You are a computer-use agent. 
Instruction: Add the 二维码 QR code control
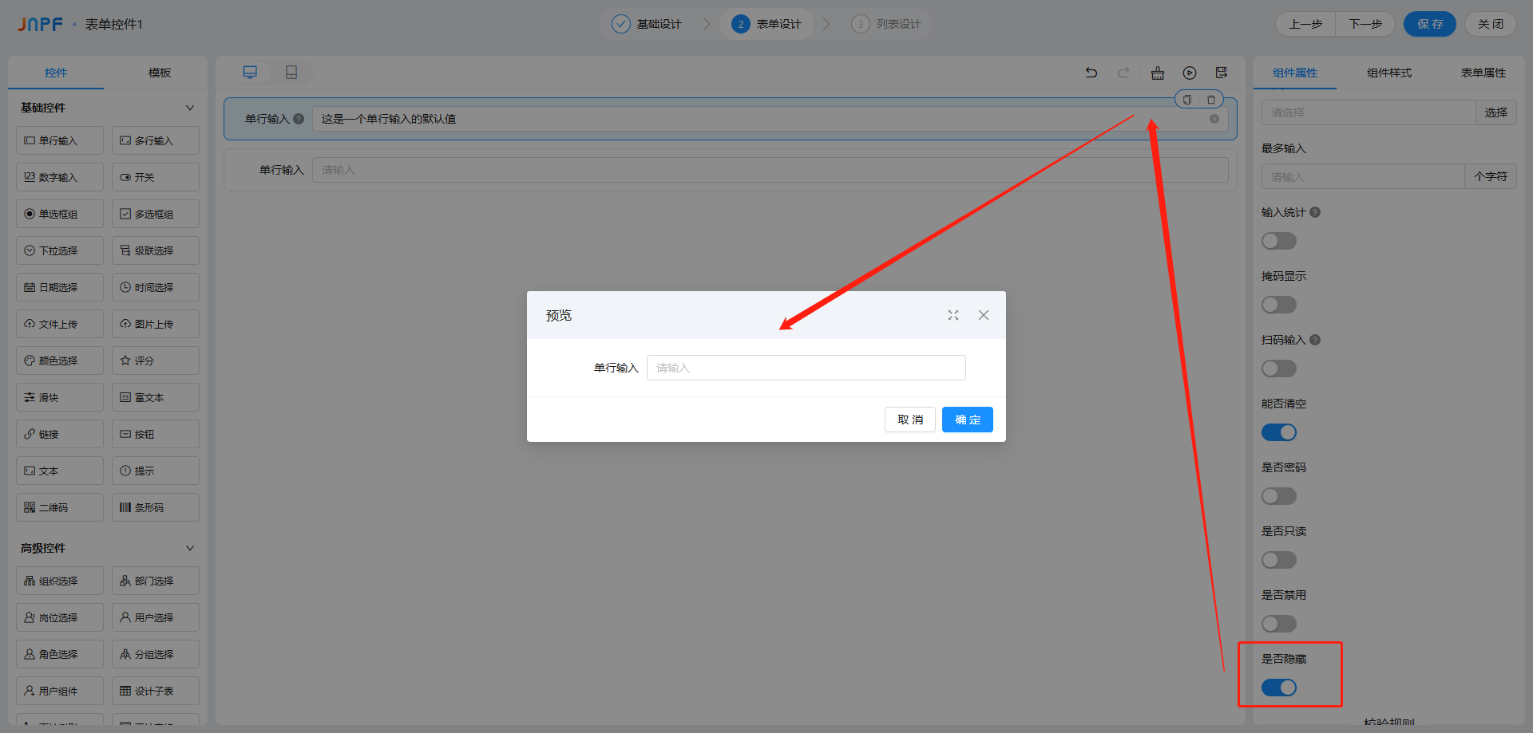(60, 507)
